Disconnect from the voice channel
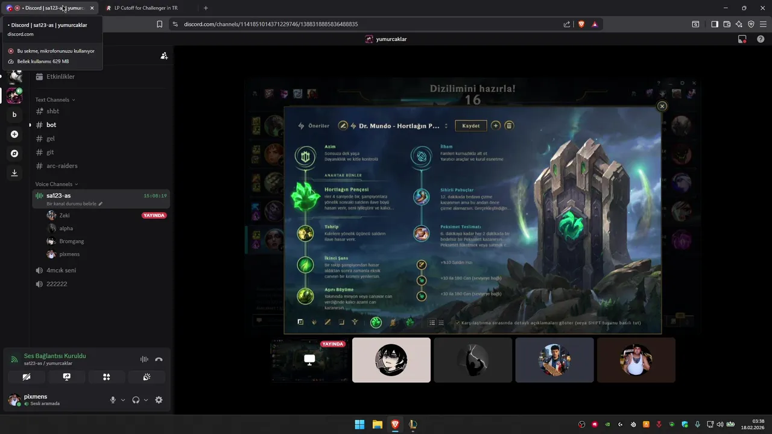Screen dimensions: 772x434 coord(159,359)
